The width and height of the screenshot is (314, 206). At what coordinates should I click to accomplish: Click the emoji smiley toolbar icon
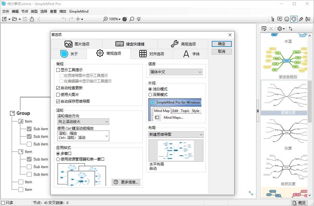click(x=287, y=19)
